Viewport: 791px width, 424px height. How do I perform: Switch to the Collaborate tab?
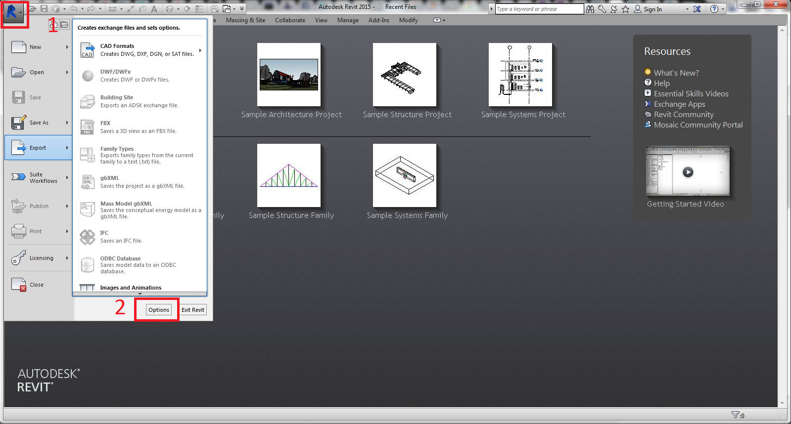(290, 20)
